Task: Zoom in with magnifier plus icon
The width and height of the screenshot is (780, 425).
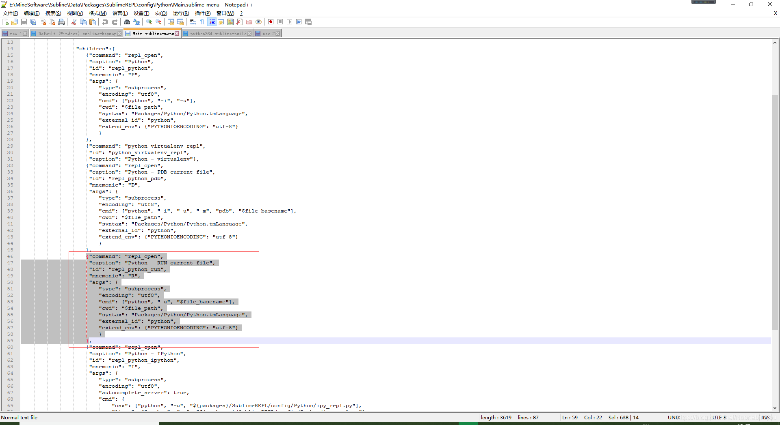Action: (149, 22)
